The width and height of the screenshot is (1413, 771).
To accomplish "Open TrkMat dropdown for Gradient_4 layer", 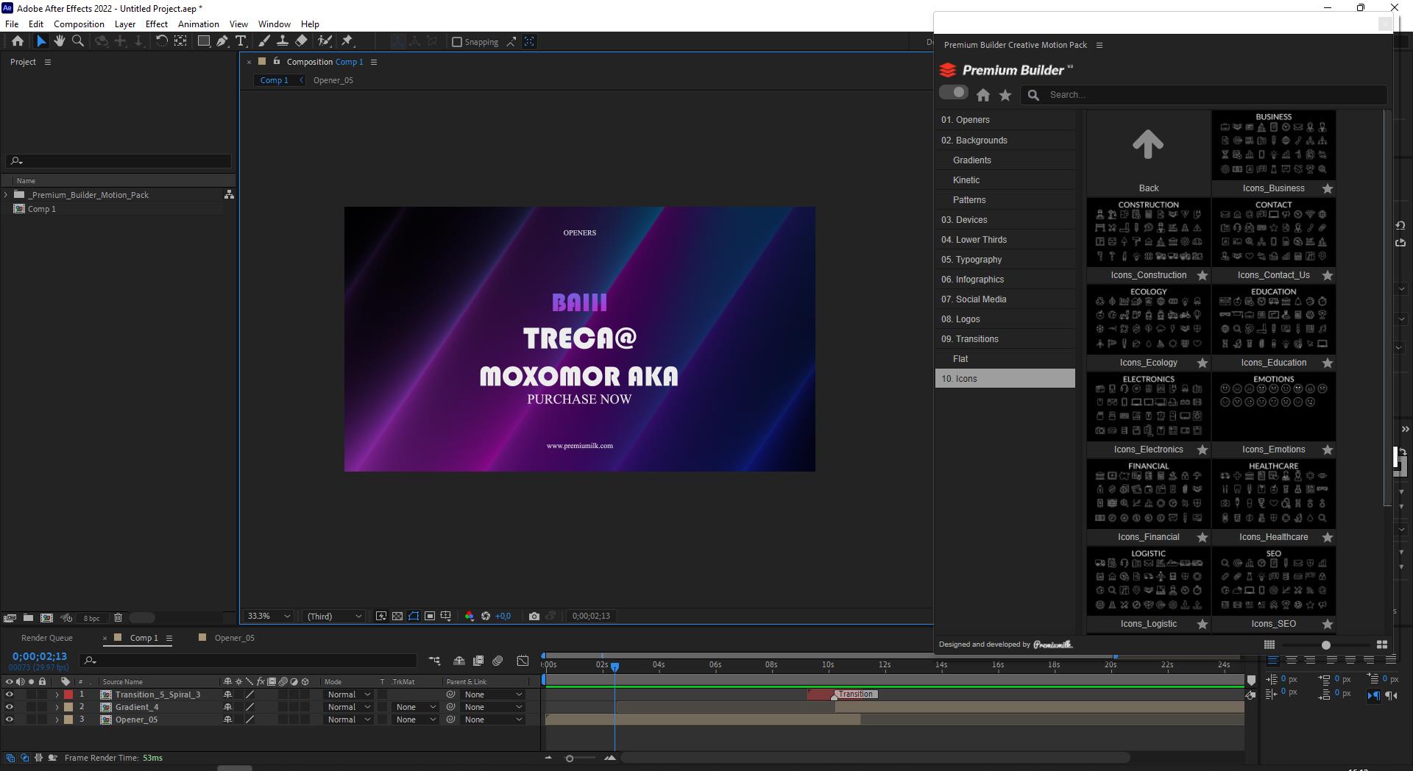I will (416, 707).
